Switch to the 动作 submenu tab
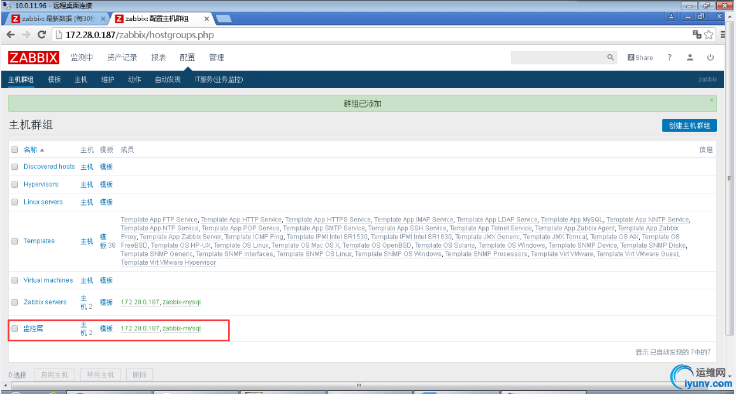Image resolution: width=736 pixels, height=394 pixels. pos(134,80)
